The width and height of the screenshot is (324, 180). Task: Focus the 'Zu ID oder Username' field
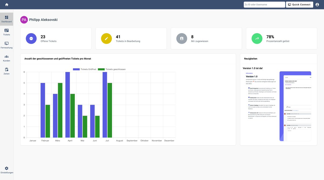point(264,5)
